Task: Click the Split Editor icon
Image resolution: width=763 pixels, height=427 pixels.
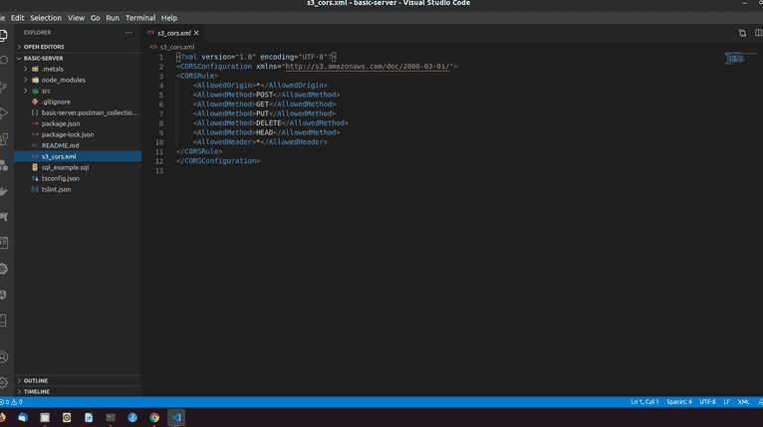Action: (x=759, y=33)
